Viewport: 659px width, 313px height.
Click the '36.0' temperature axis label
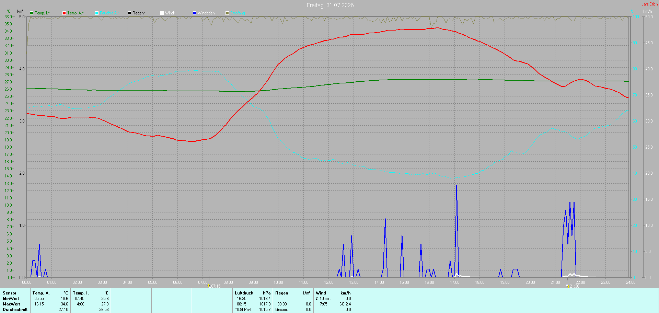(8, 17)
